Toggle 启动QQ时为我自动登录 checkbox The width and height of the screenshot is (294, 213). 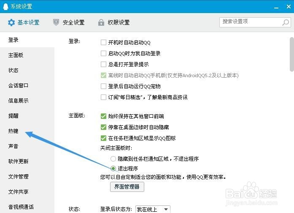coord(103,54)
